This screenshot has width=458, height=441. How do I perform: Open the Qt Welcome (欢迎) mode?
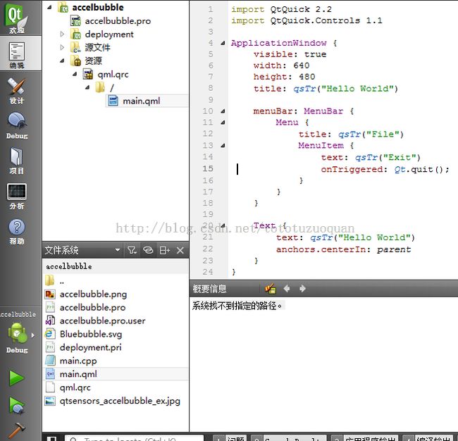click(x=17, y=18)
